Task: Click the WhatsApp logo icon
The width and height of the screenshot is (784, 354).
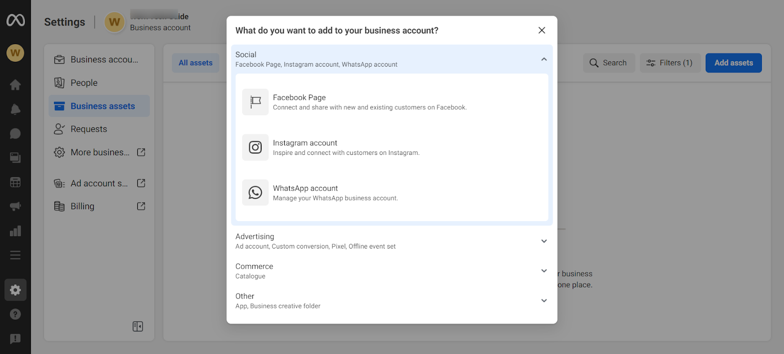Action: coord(255,192)
